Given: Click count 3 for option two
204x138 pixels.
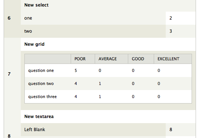Looking at the screenshot, I should pos(171,31).
